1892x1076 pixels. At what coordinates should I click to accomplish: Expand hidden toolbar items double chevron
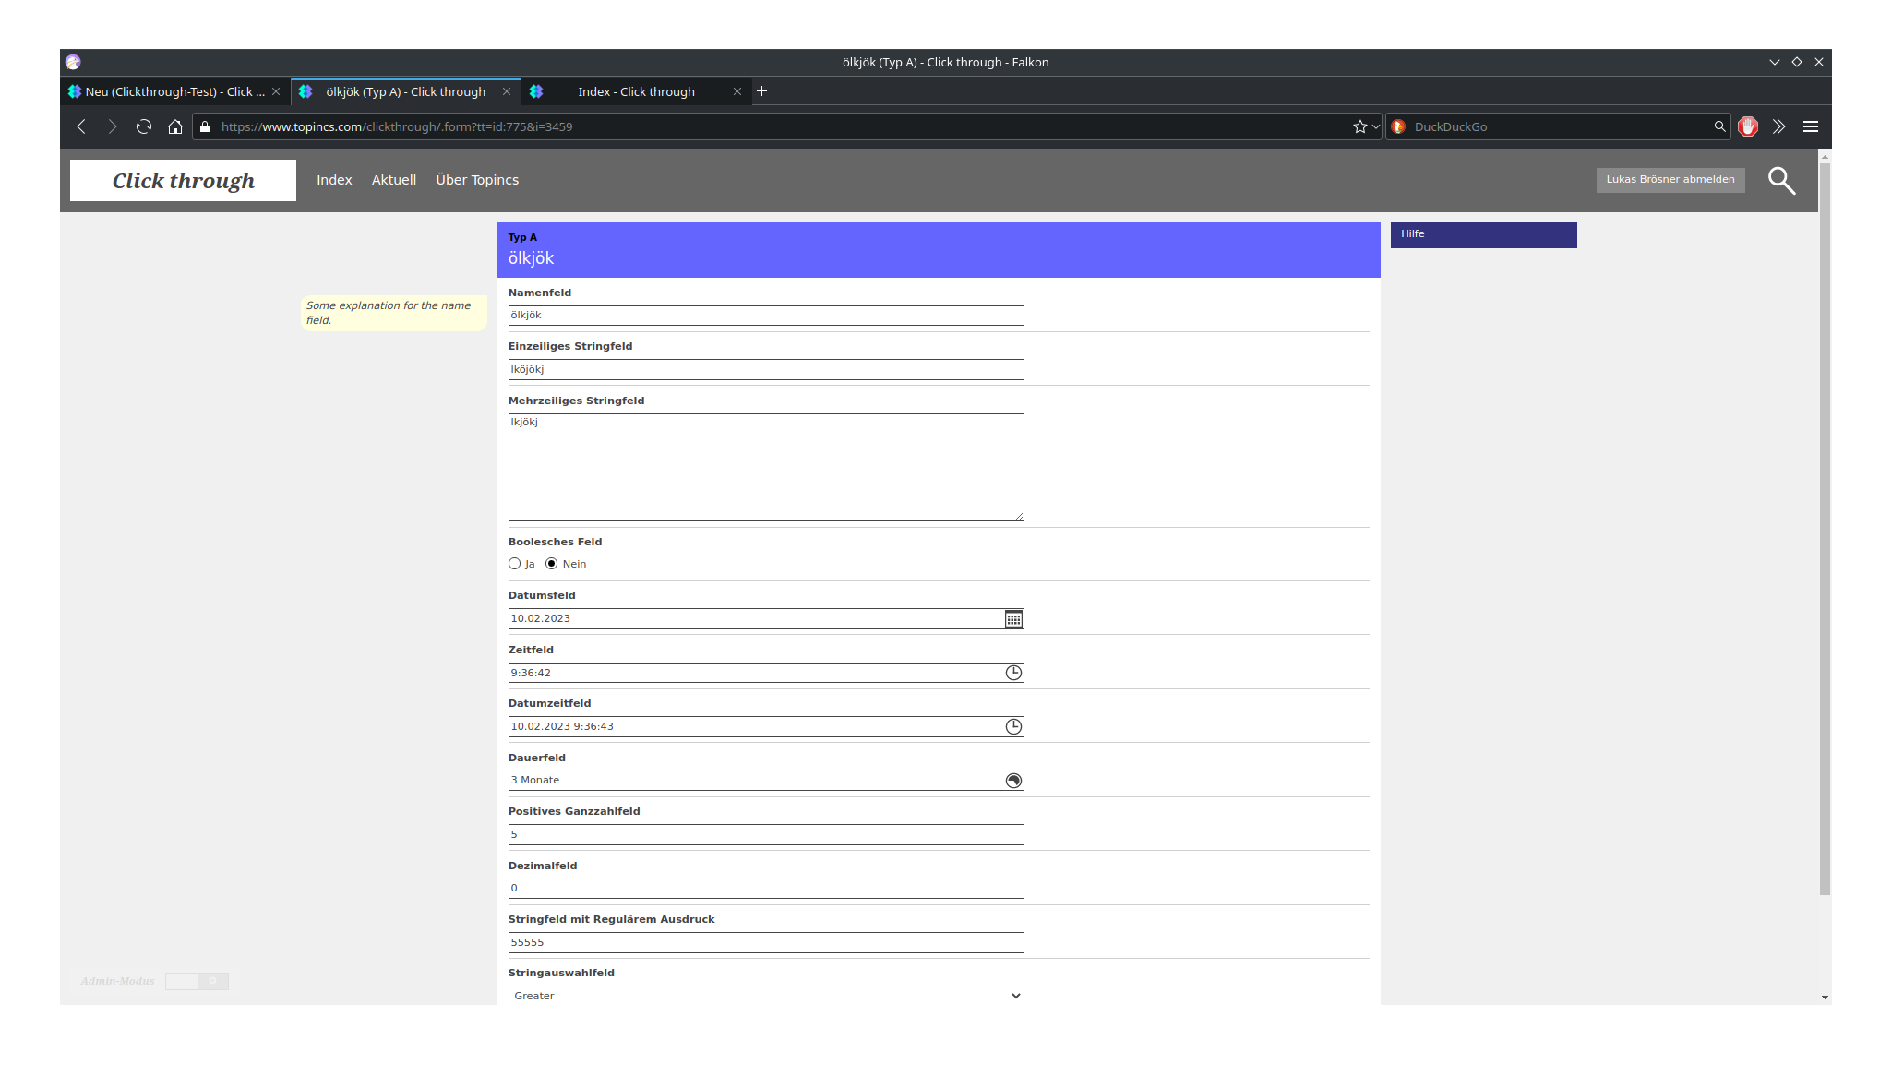pyautogui.click(x=1778, y=127)
